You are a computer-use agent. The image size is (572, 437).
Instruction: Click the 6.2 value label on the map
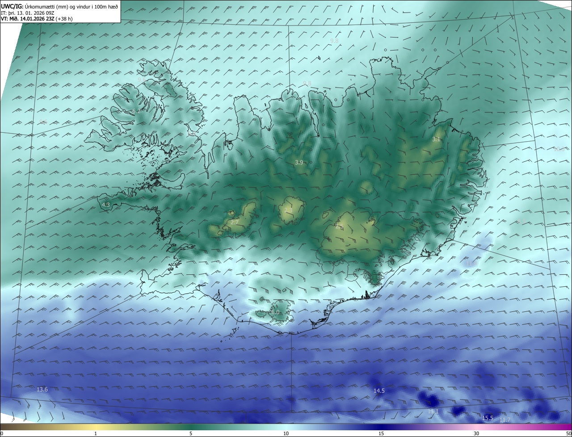point(136,111)
